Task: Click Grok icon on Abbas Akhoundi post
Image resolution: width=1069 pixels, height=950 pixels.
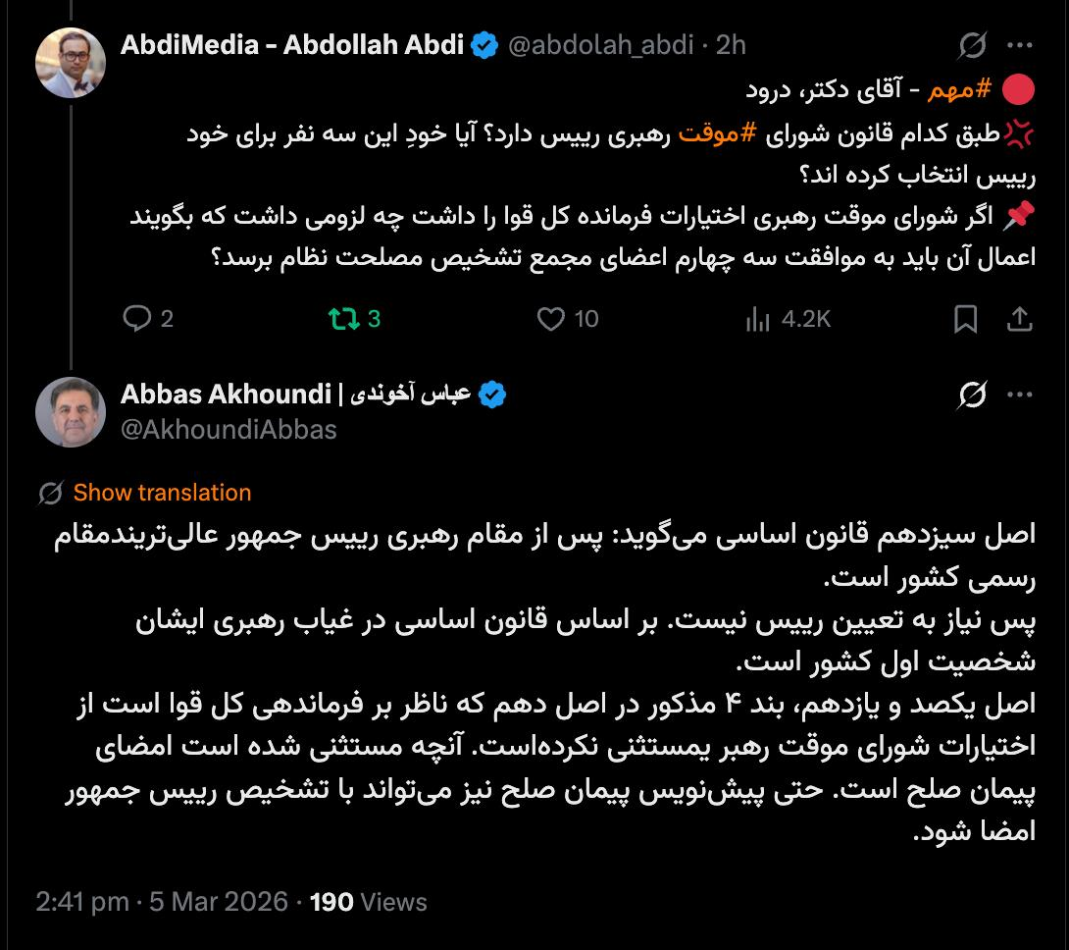Action: 973,396
